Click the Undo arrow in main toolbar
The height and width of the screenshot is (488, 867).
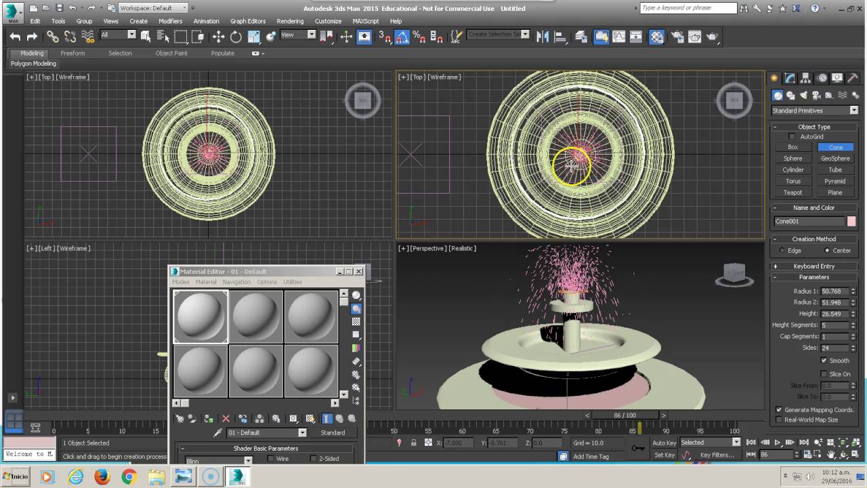15,37
